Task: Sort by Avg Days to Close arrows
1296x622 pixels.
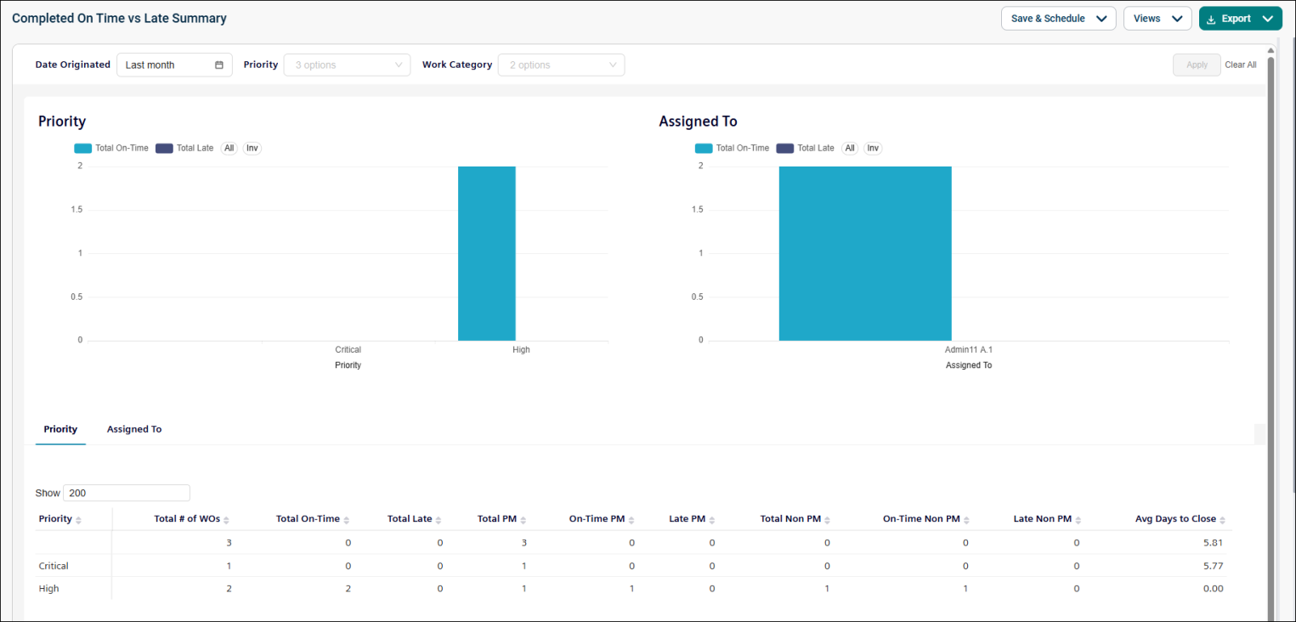Action: coord(1223,520)
